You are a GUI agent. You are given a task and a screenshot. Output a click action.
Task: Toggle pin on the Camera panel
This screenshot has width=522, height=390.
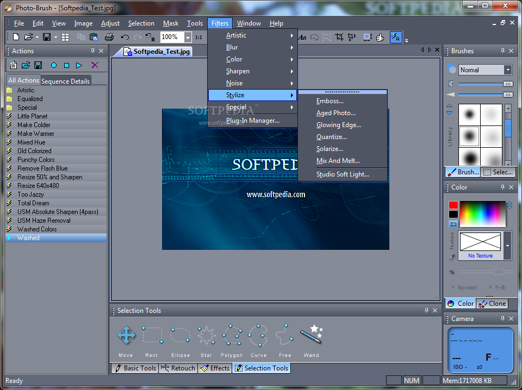(x=502, y=318)
